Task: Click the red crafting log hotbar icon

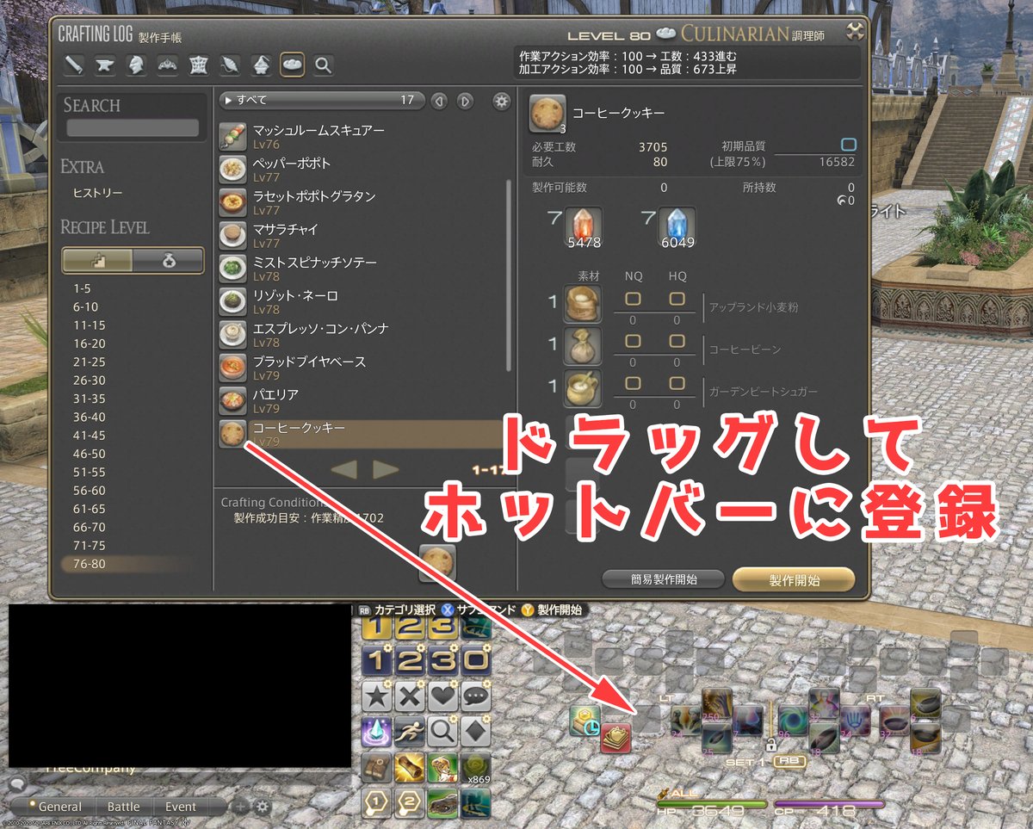Action: (x=615, y=738)
